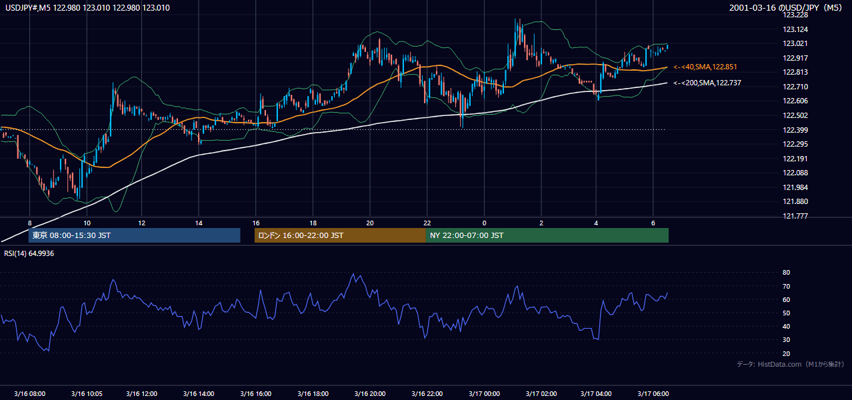The height and width of the screenshot is (400, 852).
Task: Click price axis label 121.880
Action: click(796, 201)
